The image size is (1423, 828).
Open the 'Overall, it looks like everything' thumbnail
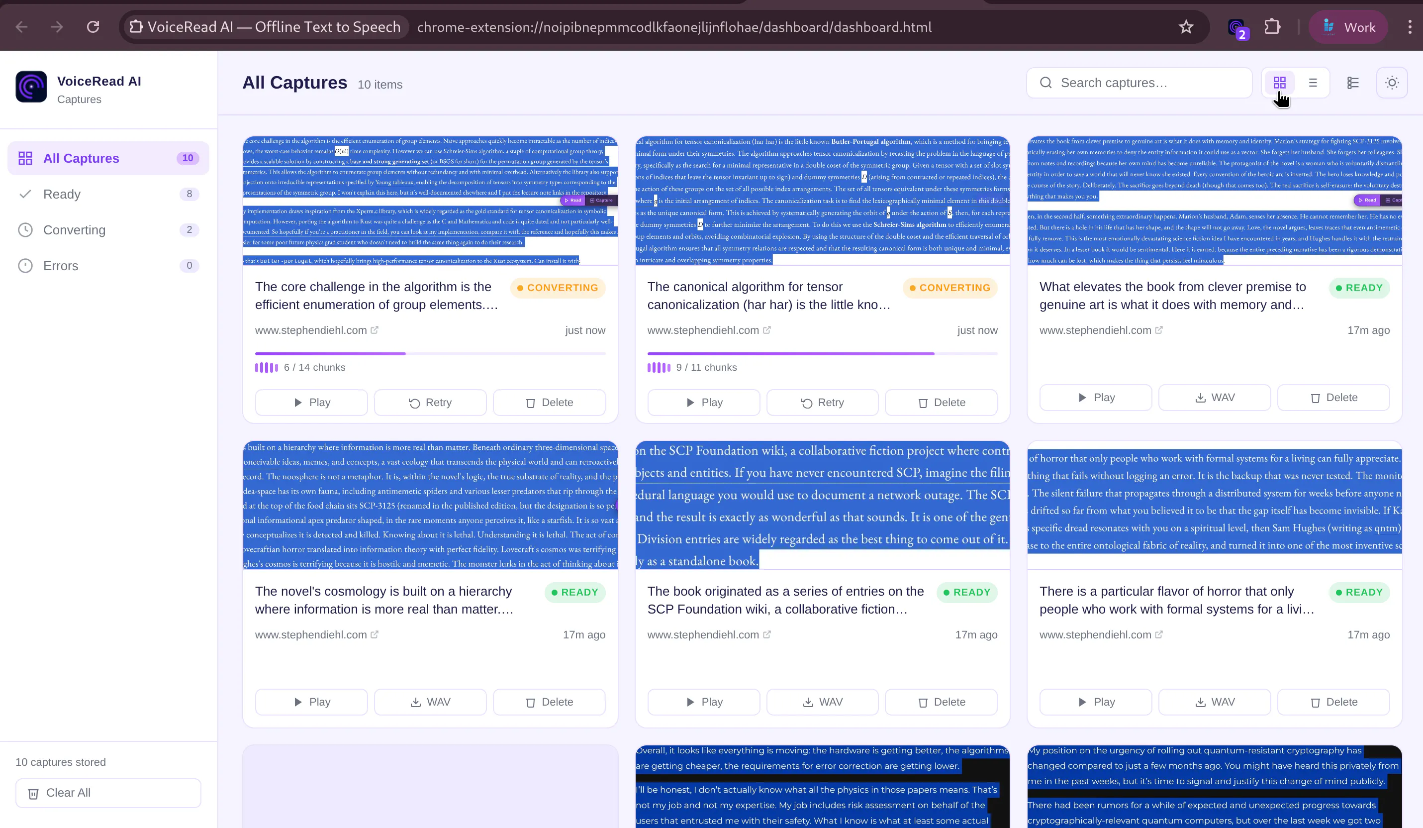[823, 787]
